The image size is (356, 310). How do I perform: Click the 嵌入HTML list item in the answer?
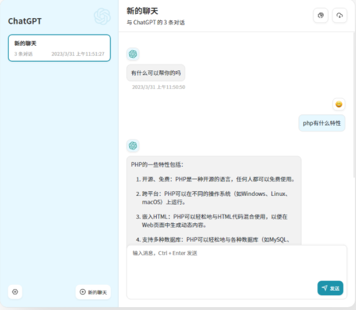point(210,221)
